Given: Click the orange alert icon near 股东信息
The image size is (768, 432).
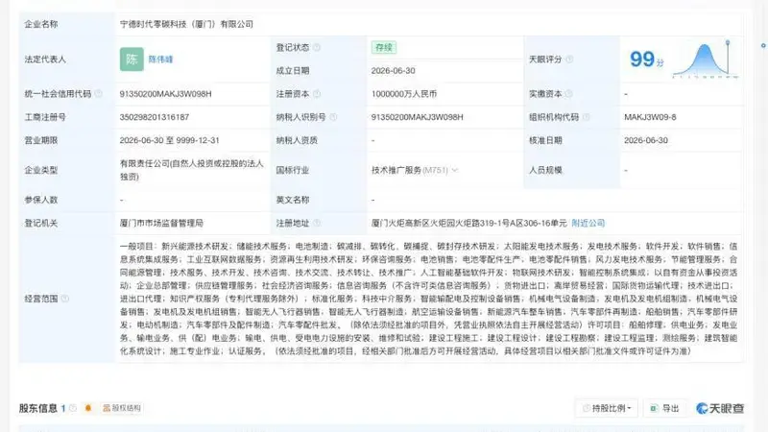Looking at the screenshot, I should [88, 408].
